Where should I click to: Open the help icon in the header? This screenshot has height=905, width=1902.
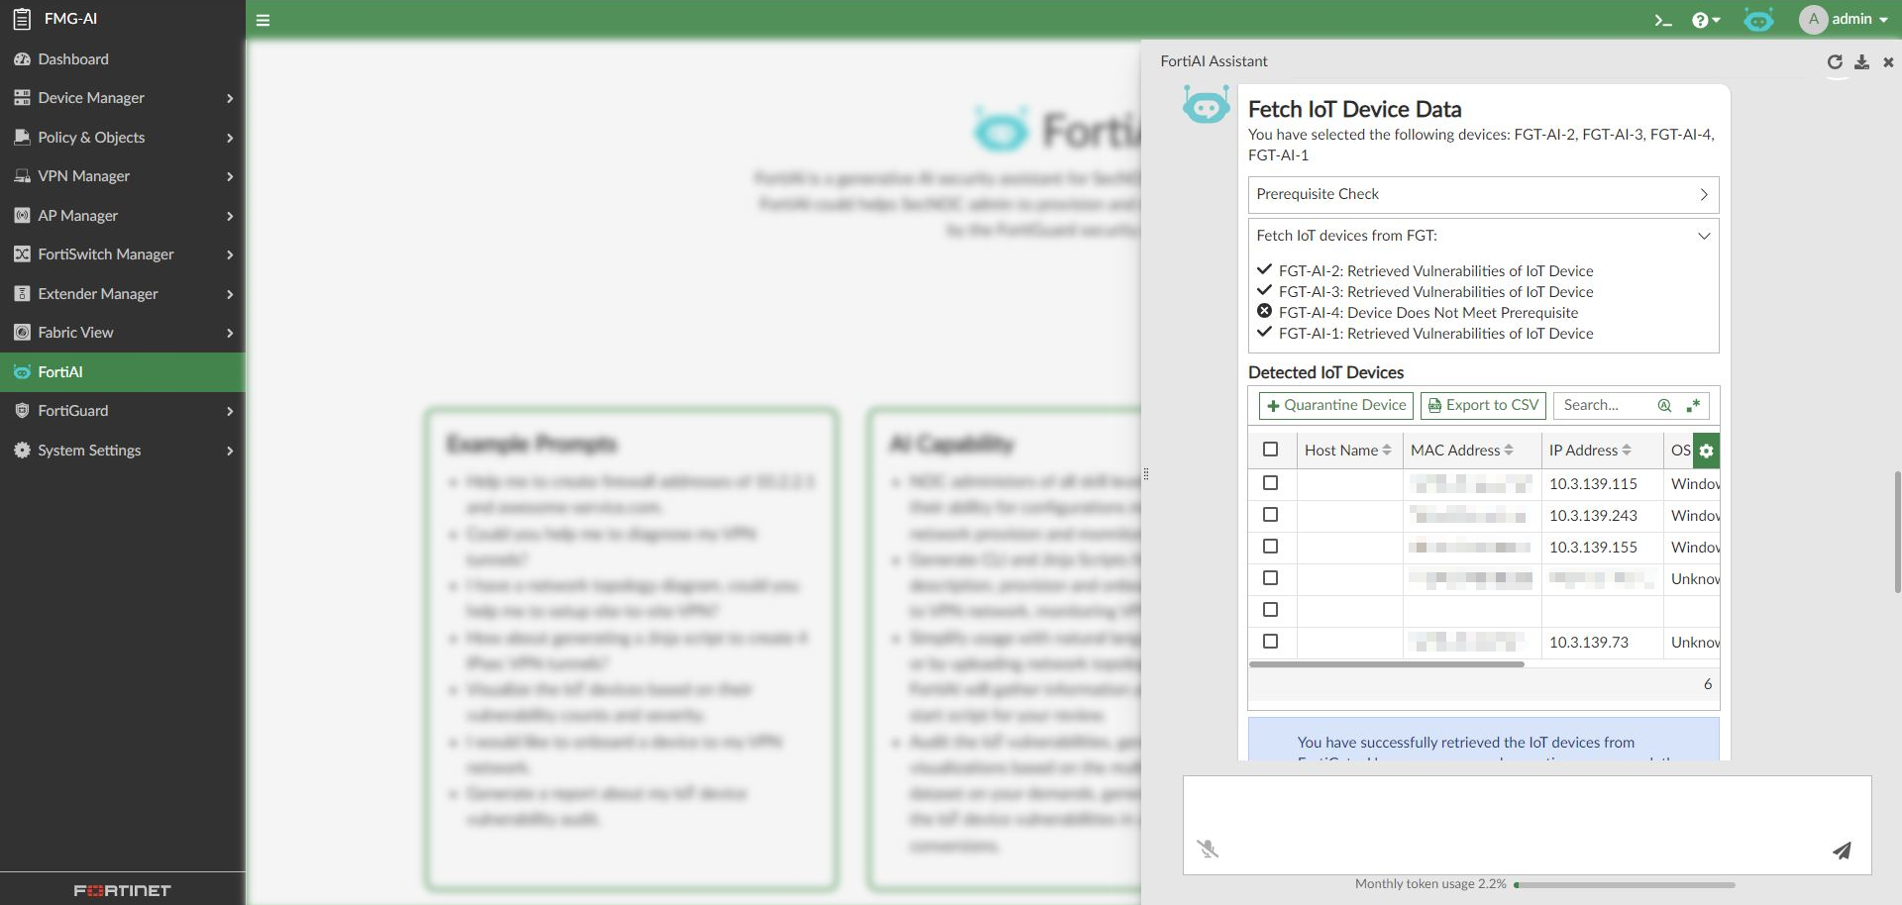coord(1701,20)
